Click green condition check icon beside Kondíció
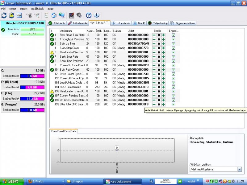247x185 pixels. (x=3, y=30)
